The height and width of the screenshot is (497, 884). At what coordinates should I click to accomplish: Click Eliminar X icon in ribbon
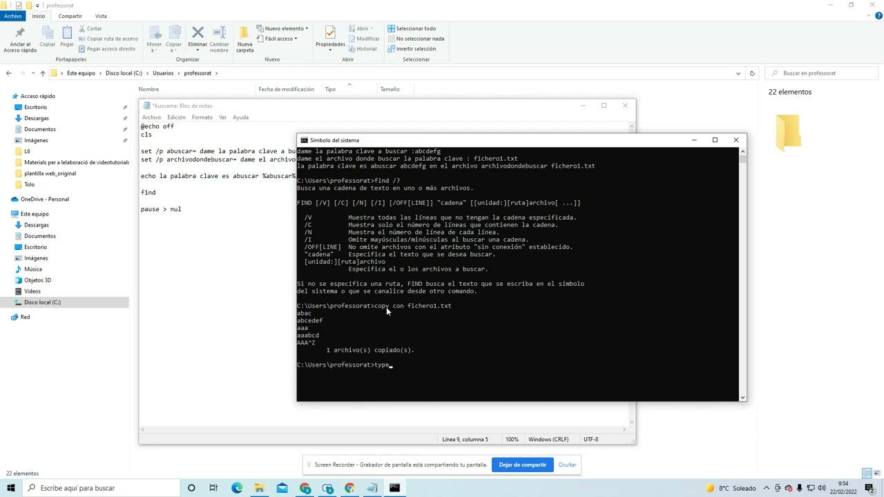198,32
